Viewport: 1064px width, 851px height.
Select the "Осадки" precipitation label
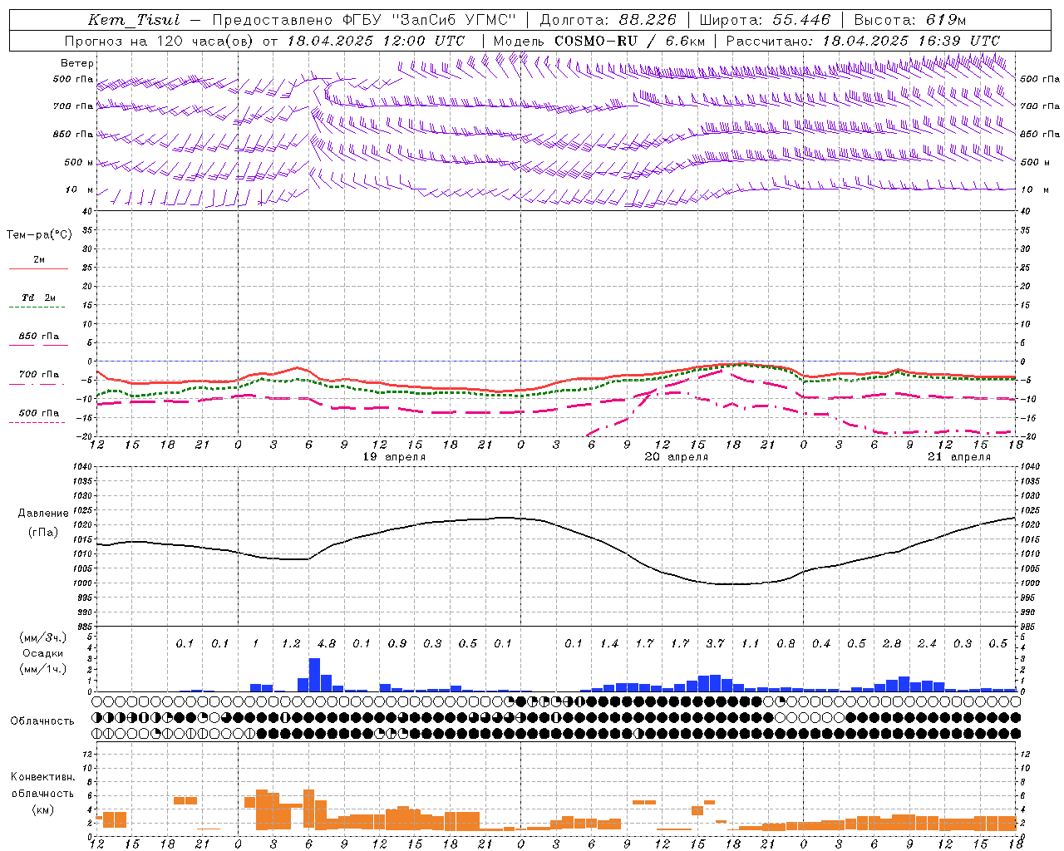point(43,653)
